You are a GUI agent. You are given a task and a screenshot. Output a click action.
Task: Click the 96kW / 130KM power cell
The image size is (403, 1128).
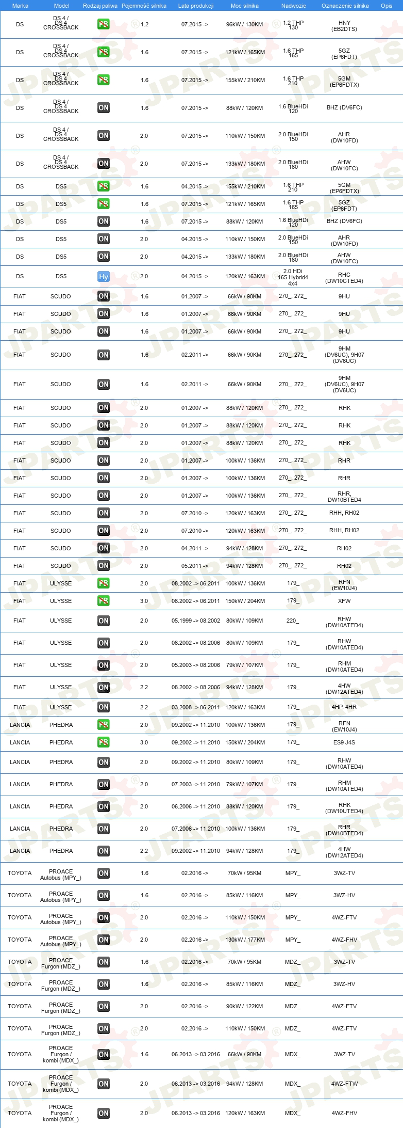(x=245, y=24)
